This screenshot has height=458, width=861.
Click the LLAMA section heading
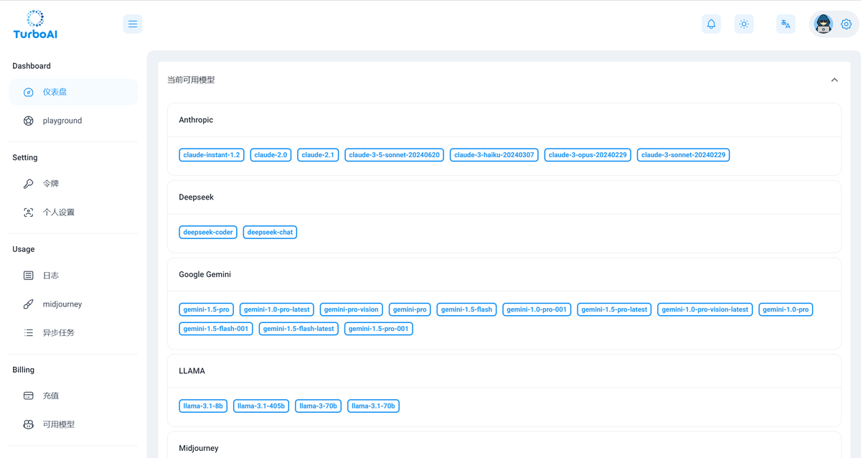192,371
